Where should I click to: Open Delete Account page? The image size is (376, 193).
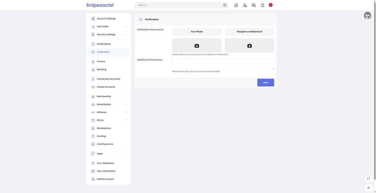point(109,179)
